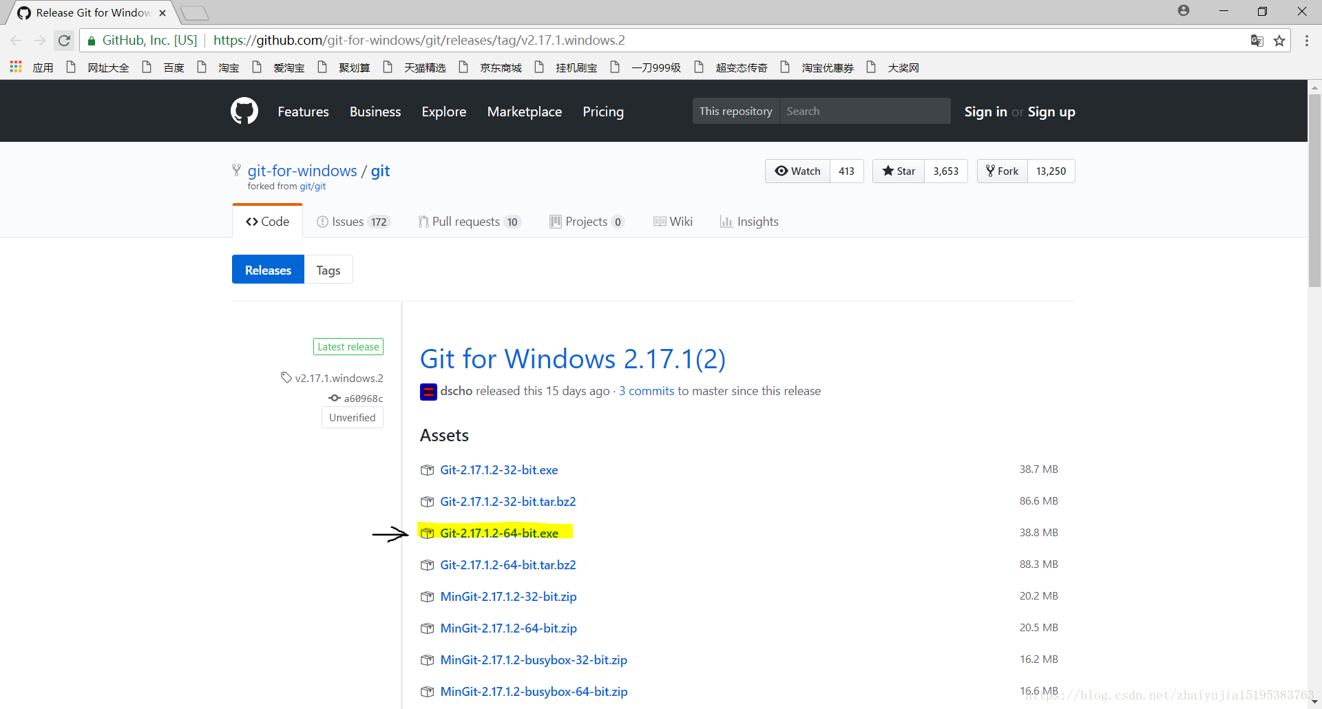Open Business in GitHub header
Viewport: 1322px width, 709px height.
tap(375, 112)
